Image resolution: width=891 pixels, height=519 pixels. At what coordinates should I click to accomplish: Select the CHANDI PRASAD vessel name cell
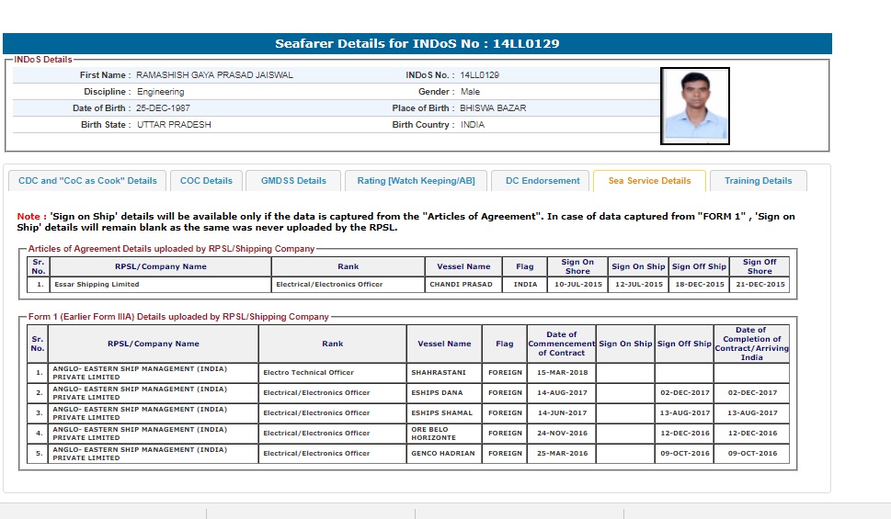click(460, 285)
